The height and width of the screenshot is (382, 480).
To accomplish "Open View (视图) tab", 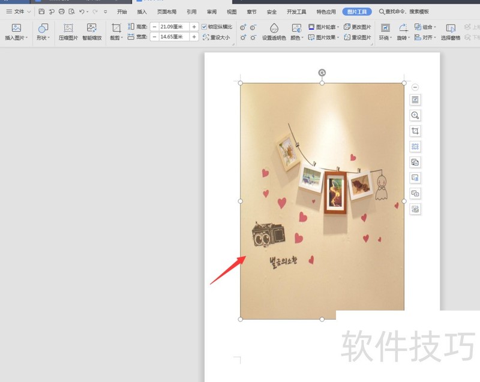I will pos(232,11).
